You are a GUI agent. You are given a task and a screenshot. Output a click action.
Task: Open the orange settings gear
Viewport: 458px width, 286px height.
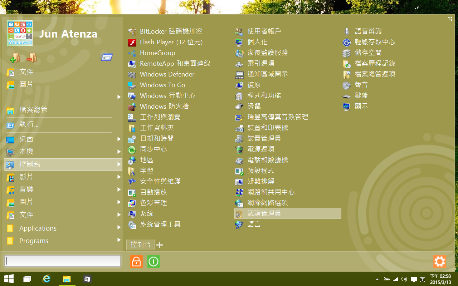coord(440,262)
